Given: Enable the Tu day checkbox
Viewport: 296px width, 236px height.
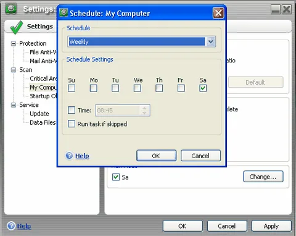Looking at the screenshot, I should pyautogui.click(x=115, y=88).
